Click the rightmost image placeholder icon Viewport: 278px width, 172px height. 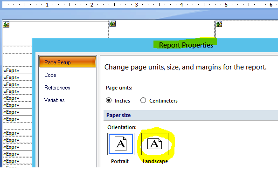[x=219, y=24]
